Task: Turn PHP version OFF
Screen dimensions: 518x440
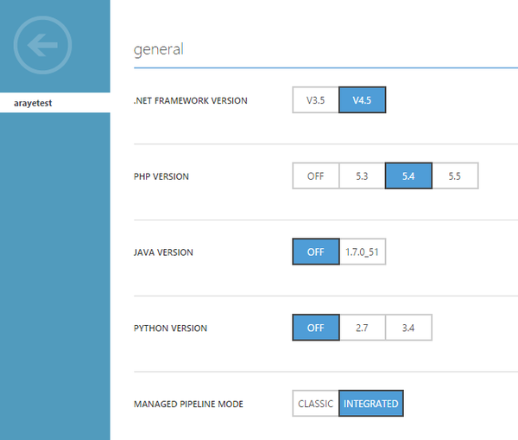Action: pos(315,176)
